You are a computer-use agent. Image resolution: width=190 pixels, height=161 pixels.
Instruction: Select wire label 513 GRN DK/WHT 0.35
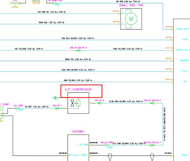pyautogui.click(x=129, y=143)
